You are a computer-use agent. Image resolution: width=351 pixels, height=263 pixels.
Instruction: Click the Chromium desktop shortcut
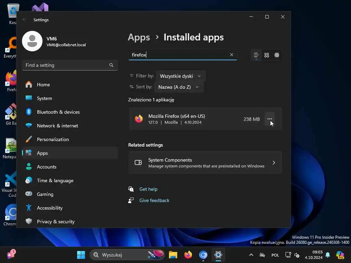tap(10, 215)
